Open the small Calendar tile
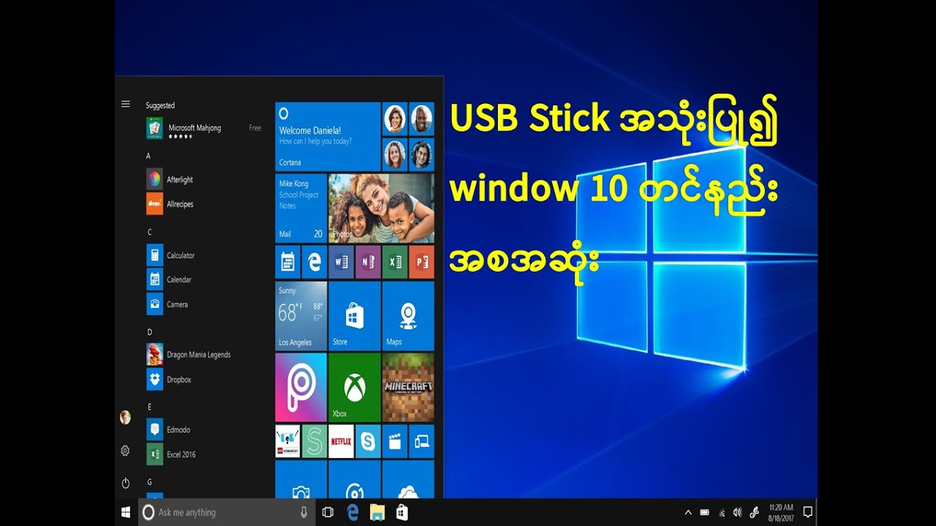Viewport: 936px width, 526px height. 287,262
